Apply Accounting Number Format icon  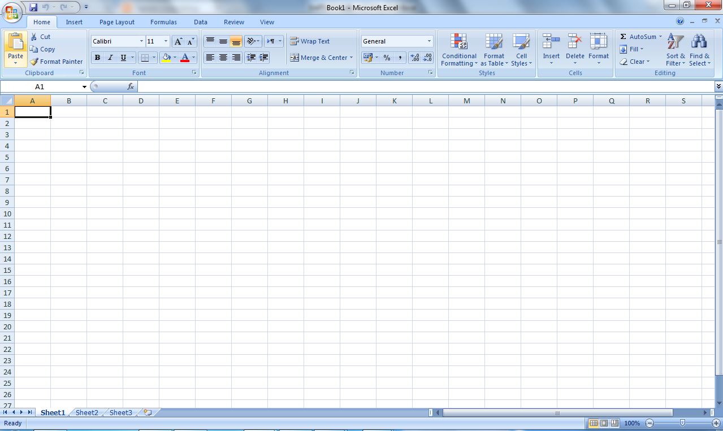pyautogui.click(x=367, y=58)
